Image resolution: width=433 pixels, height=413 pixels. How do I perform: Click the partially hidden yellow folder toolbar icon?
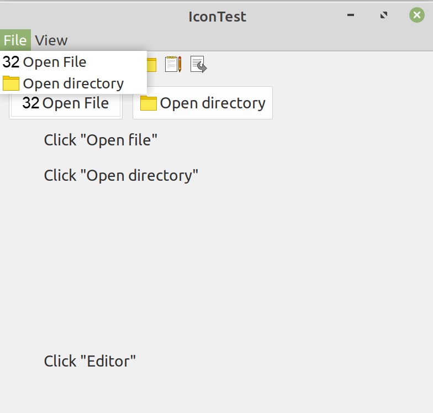point(151,65)
